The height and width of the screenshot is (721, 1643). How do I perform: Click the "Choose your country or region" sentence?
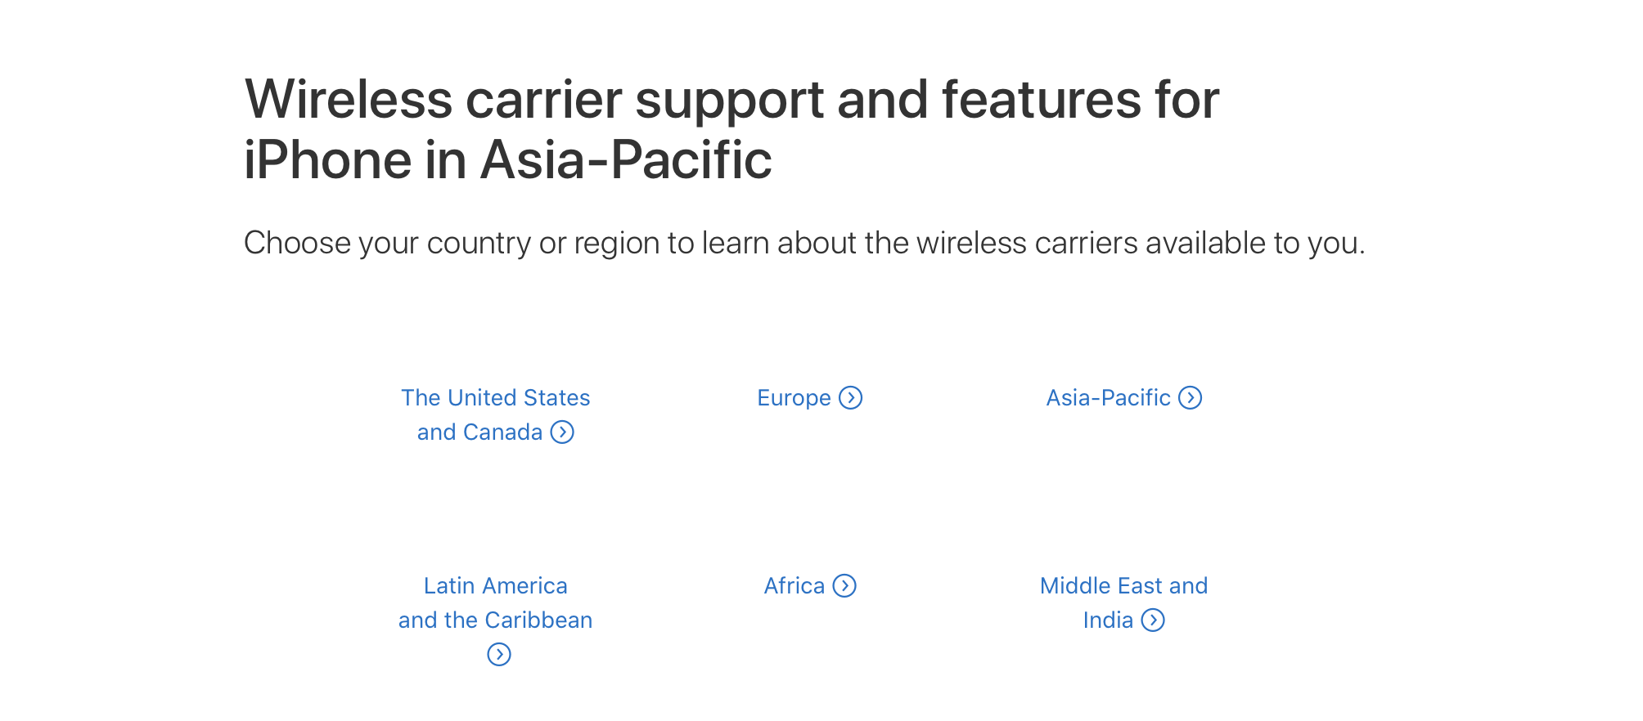[x=804, y=243]
